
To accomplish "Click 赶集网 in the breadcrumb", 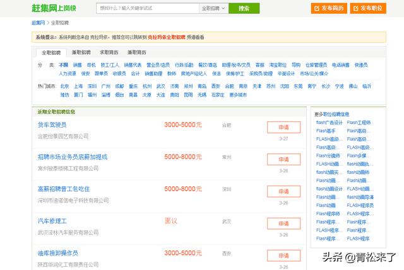I will click(x=38, y=22).
